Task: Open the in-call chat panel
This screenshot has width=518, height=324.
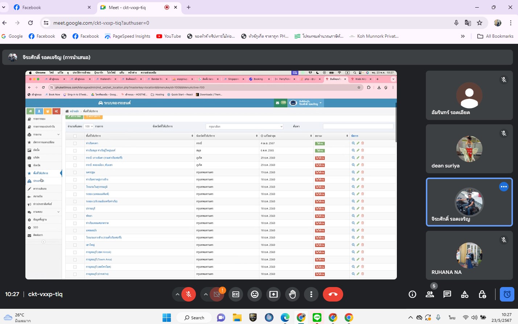Action: click(447, 294)
